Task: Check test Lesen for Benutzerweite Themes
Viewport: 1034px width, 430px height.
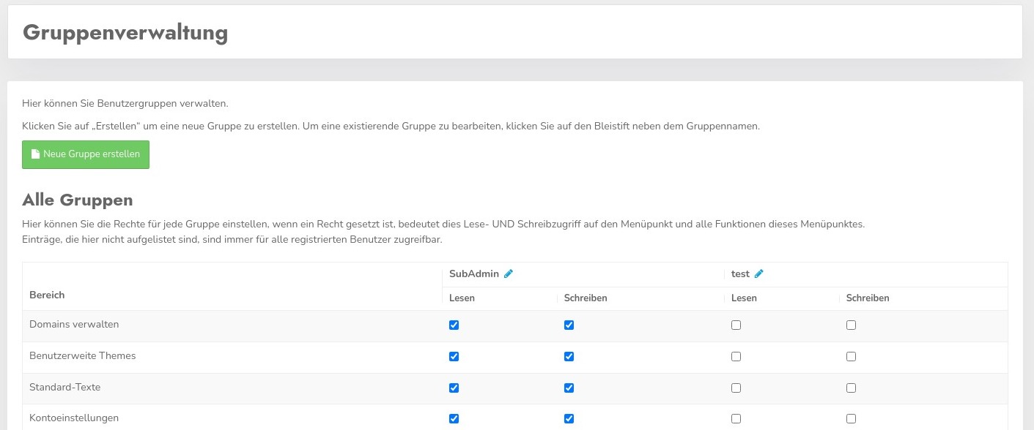Action: [736, 357]
